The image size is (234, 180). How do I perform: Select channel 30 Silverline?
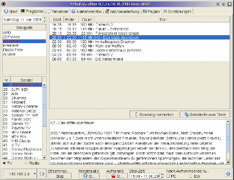tap(22, 98)
